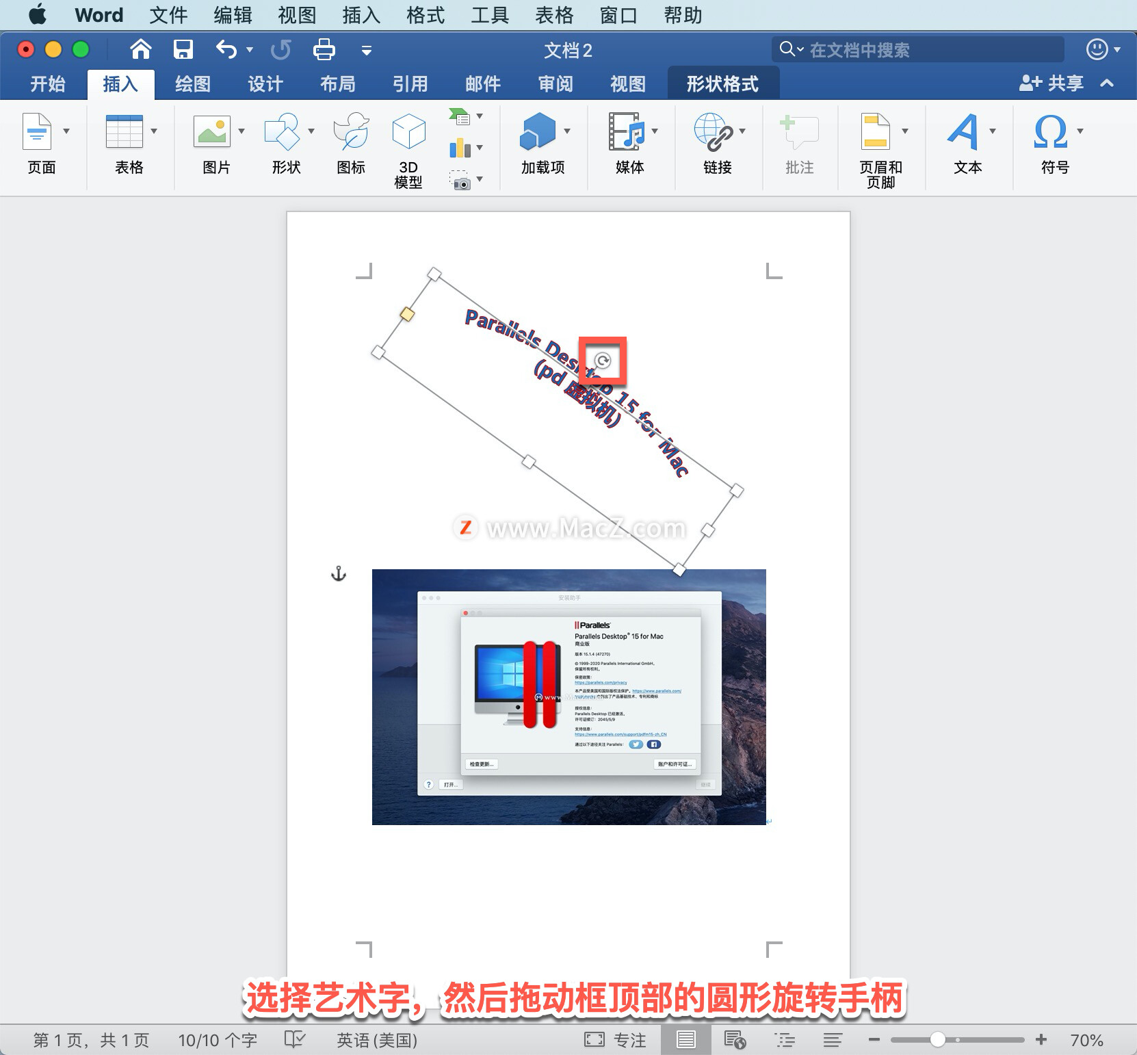
Task: Open the 文件 menu in menu bar
Action: click(168, 15)
